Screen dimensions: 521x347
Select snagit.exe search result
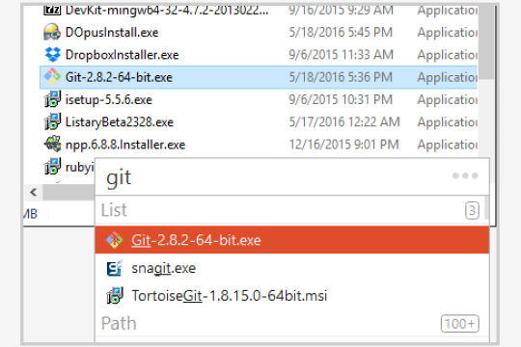(292, 268)
